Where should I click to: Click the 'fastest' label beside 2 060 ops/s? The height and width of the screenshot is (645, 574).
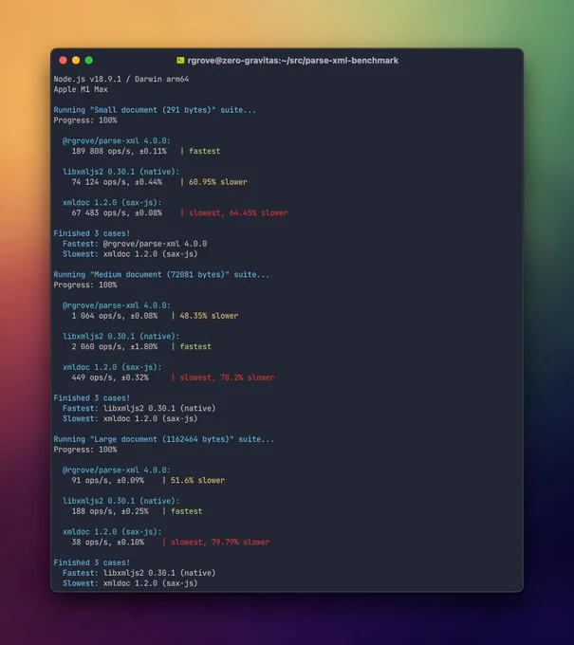195,346
